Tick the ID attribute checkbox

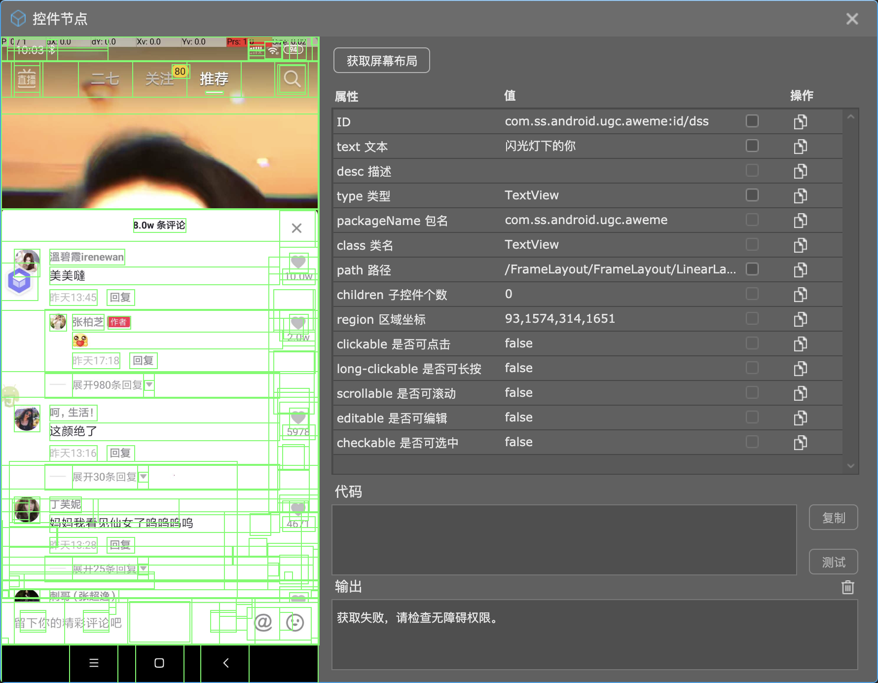tap(752, 121)
